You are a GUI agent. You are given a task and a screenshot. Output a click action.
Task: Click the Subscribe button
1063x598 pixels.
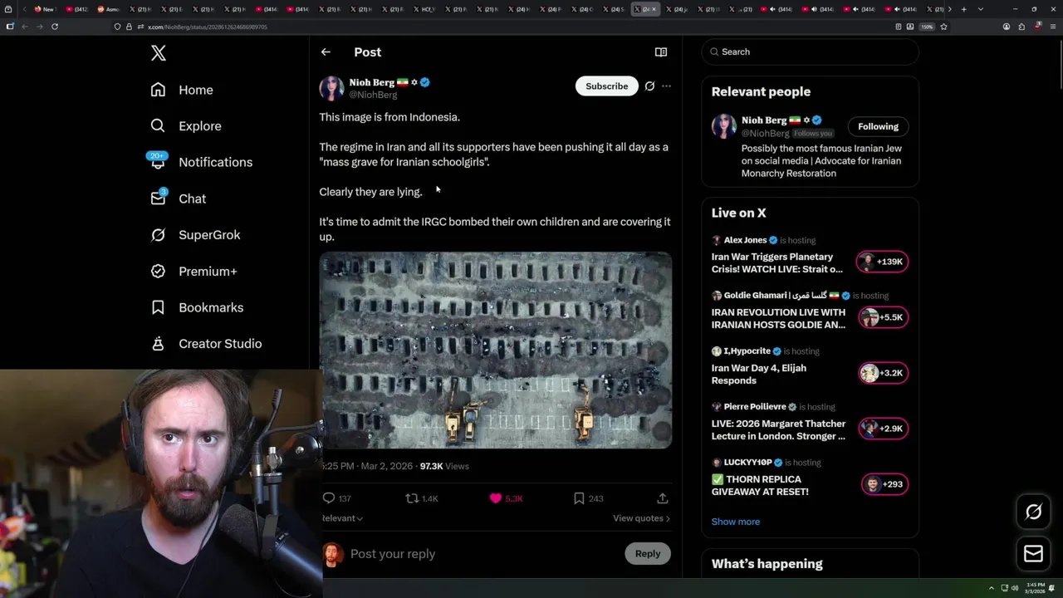point(606,86)
